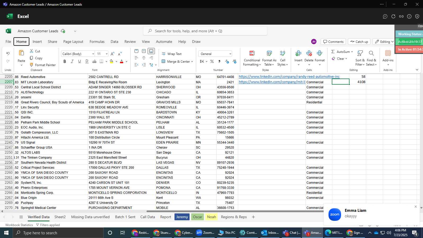
Task: Switch to the Insert ribbon tab
Action: coord(37,42)
